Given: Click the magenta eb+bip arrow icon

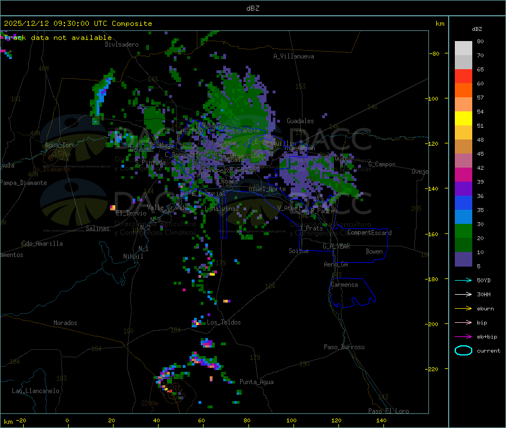Looking at the screenshot, I should (x=463, y=337).
